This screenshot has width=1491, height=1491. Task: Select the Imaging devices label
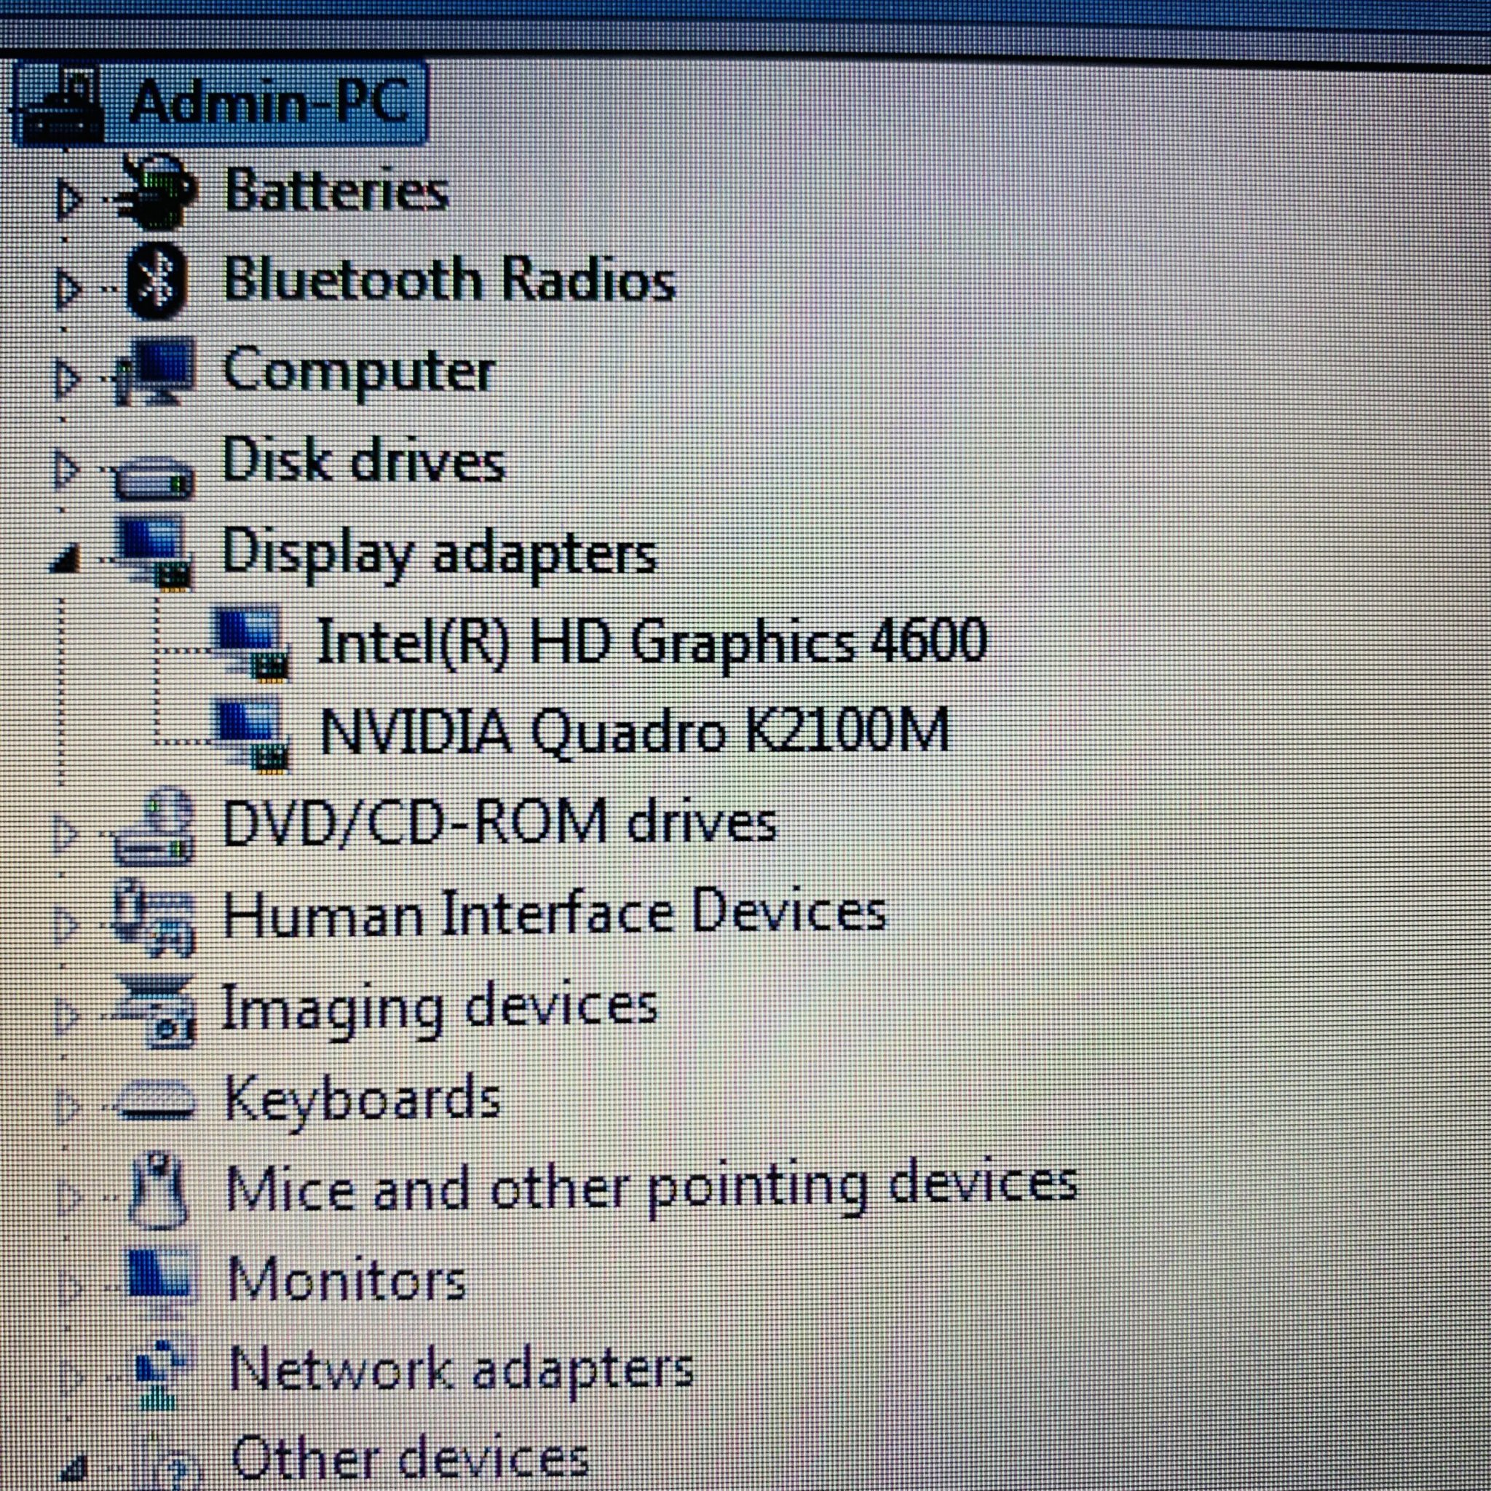click(439, 1008)
